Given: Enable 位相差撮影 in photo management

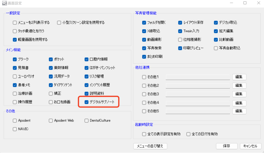Looking at the screenshot, I should click(x=180, y=40).
